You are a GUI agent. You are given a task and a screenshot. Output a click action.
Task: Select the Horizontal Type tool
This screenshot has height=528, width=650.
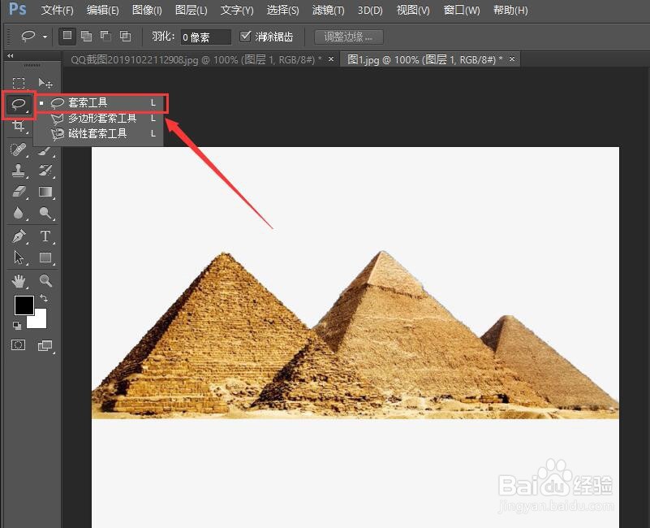coord(45,236)
